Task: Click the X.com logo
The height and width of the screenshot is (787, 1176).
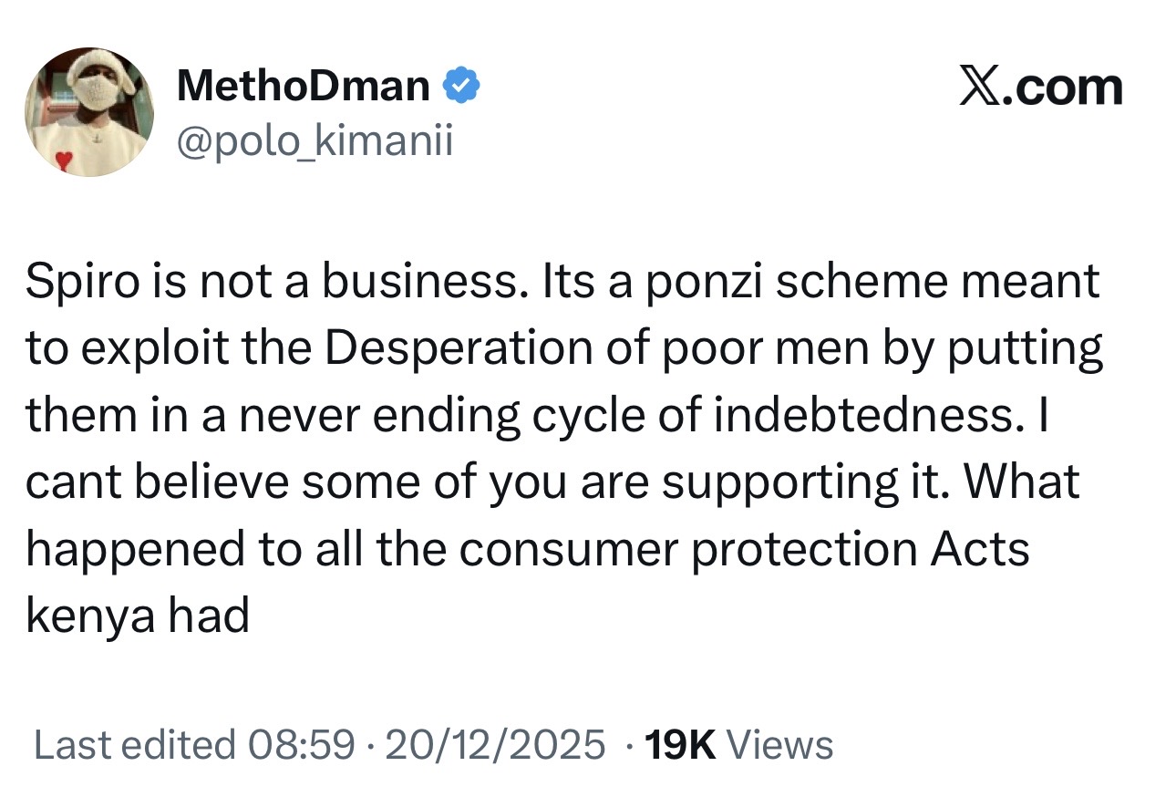Action: (1040, 88)
